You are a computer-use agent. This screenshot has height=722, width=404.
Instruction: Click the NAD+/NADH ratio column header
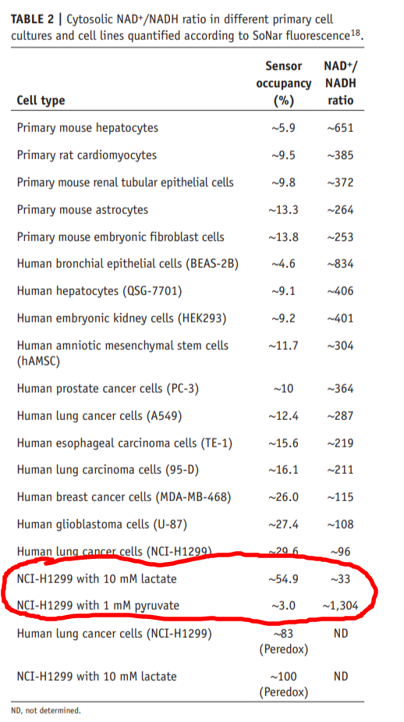341,84
